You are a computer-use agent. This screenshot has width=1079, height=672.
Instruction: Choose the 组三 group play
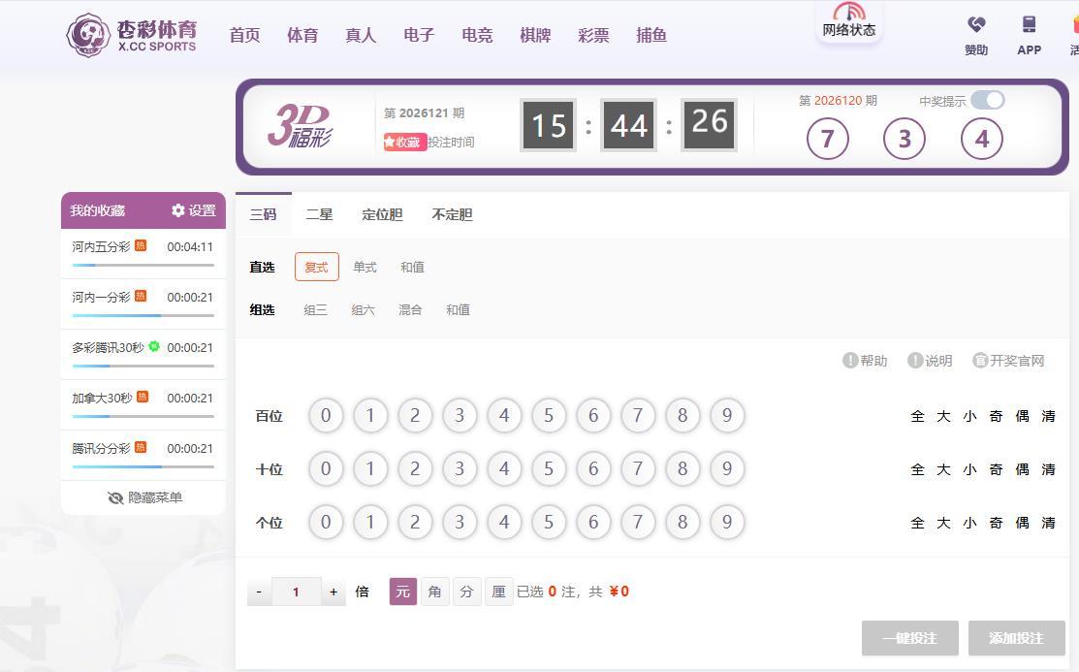[316, 310]
